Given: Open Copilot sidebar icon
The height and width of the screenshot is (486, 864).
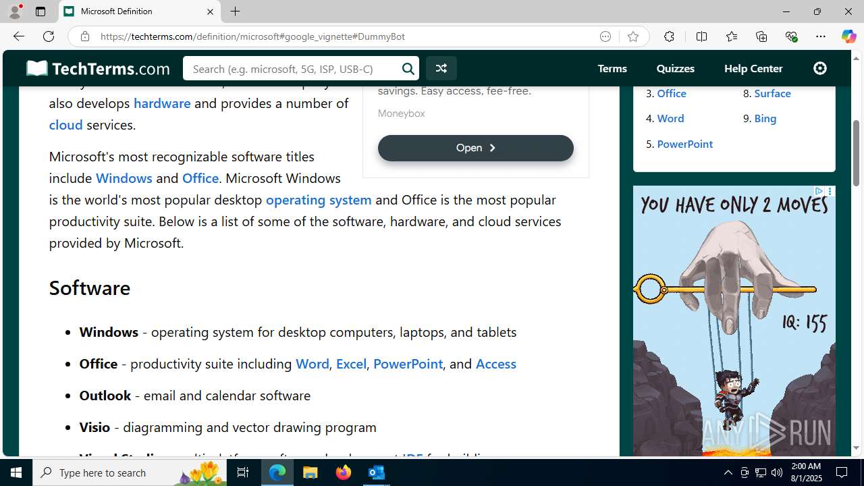Looking at the screenshot, I should (848, 36).
